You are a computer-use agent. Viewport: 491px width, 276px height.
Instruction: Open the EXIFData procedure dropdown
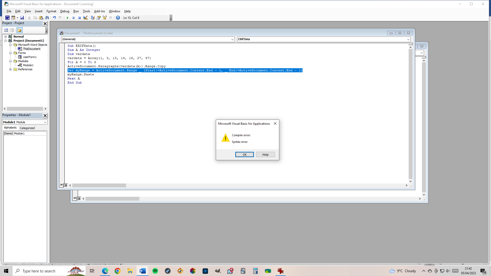[408, 39]
